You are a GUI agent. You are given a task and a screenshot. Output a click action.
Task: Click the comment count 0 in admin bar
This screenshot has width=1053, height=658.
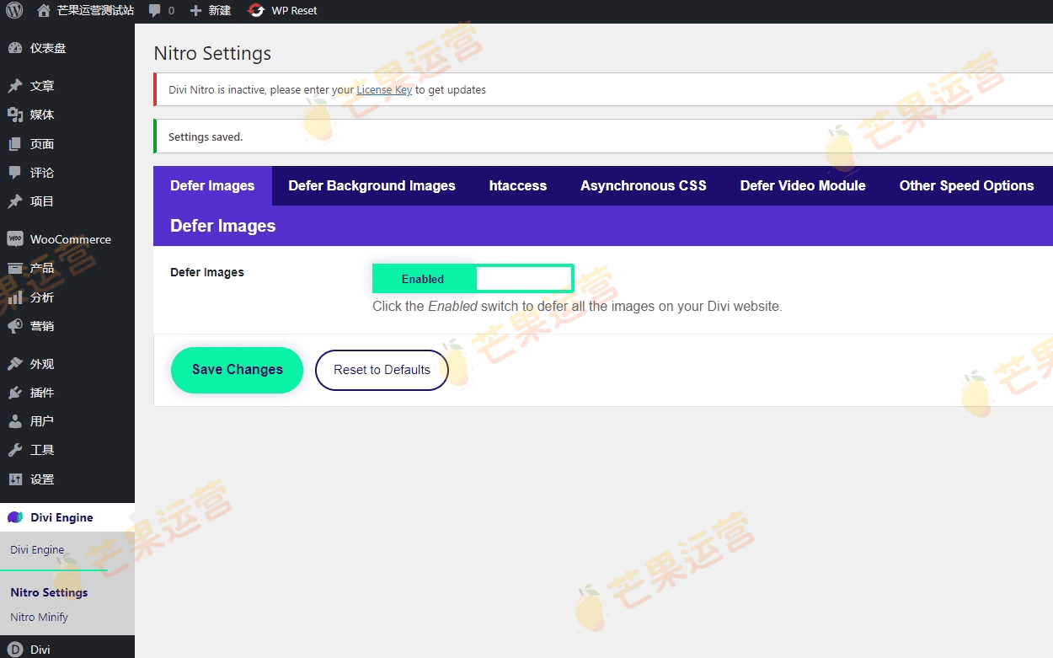point(171,11)
